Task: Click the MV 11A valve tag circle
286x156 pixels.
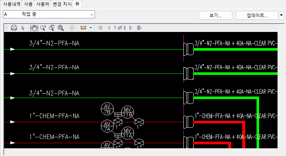Action: [x=127, y=133]
